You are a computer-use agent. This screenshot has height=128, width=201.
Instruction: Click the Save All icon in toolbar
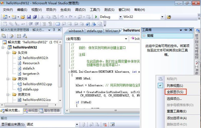point(34,17)
